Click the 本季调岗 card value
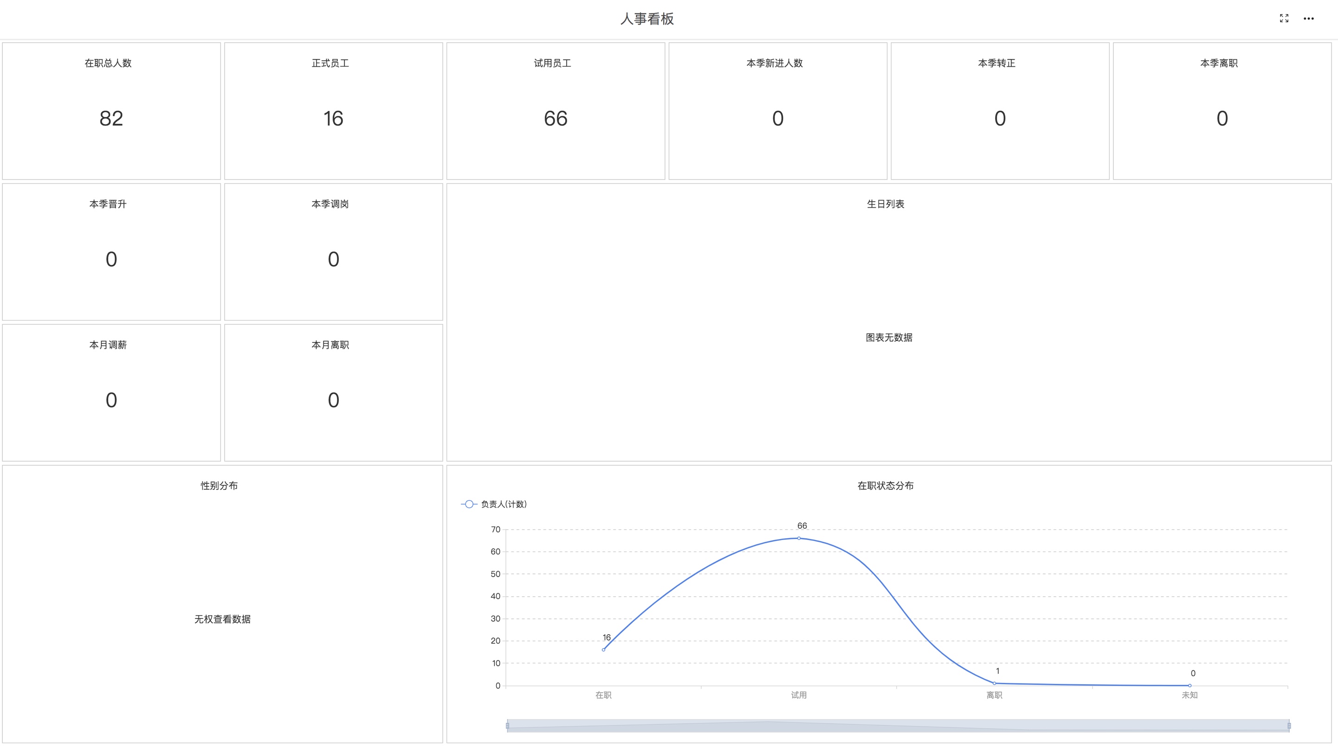1338x746 pixels. [x=333, y=259]
